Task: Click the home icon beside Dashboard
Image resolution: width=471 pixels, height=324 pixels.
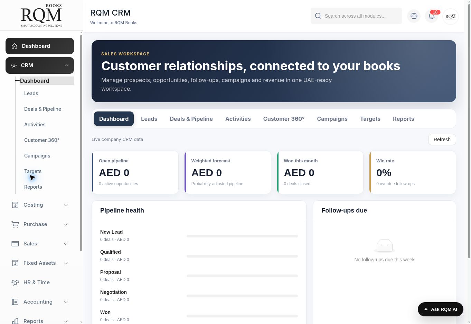Action: 15,46
